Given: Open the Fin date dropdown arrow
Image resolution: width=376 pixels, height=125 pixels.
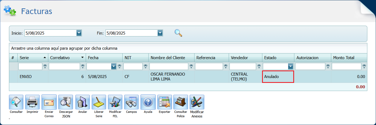Looking at the screenshot, I should point(160,33).
